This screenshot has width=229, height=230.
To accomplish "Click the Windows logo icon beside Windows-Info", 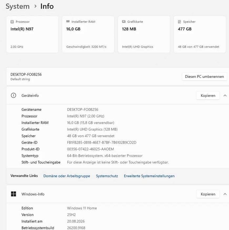I will [x=13, y=194].
